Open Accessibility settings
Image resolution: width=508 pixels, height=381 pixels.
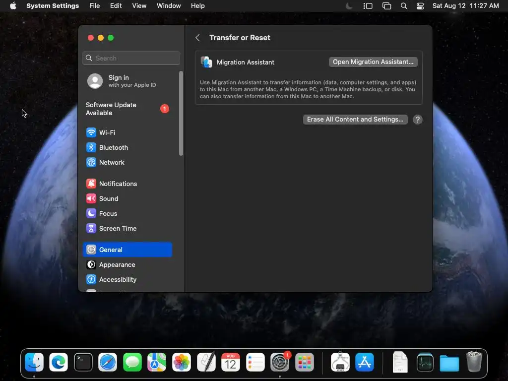pyautogui.click(x=127, y=280)
